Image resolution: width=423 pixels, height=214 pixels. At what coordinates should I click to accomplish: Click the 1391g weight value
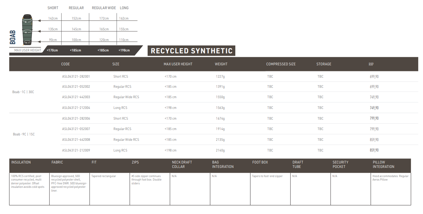pyautogui.click(x=220, y=86)
